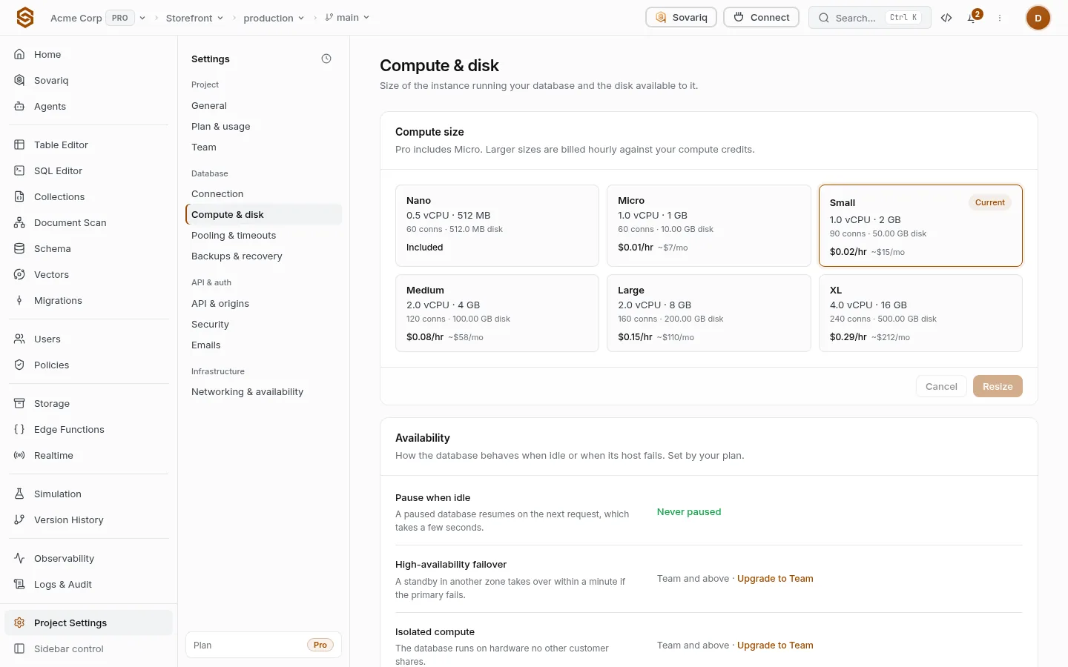Open the API docs code icon

946,18
